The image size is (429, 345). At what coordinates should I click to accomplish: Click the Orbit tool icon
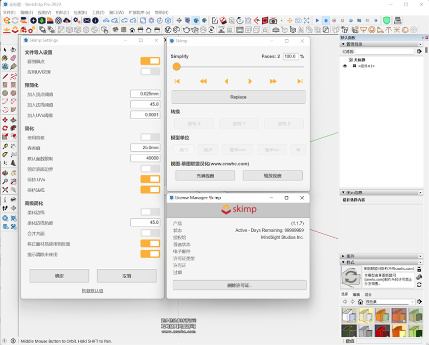pos(5,173)
